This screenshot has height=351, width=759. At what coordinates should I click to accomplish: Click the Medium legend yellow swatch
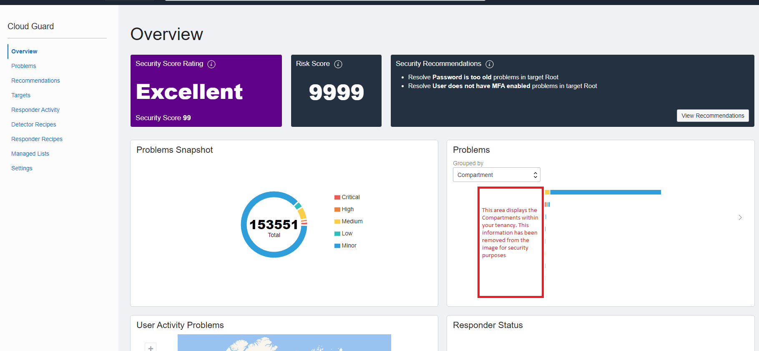coord(337,222)
